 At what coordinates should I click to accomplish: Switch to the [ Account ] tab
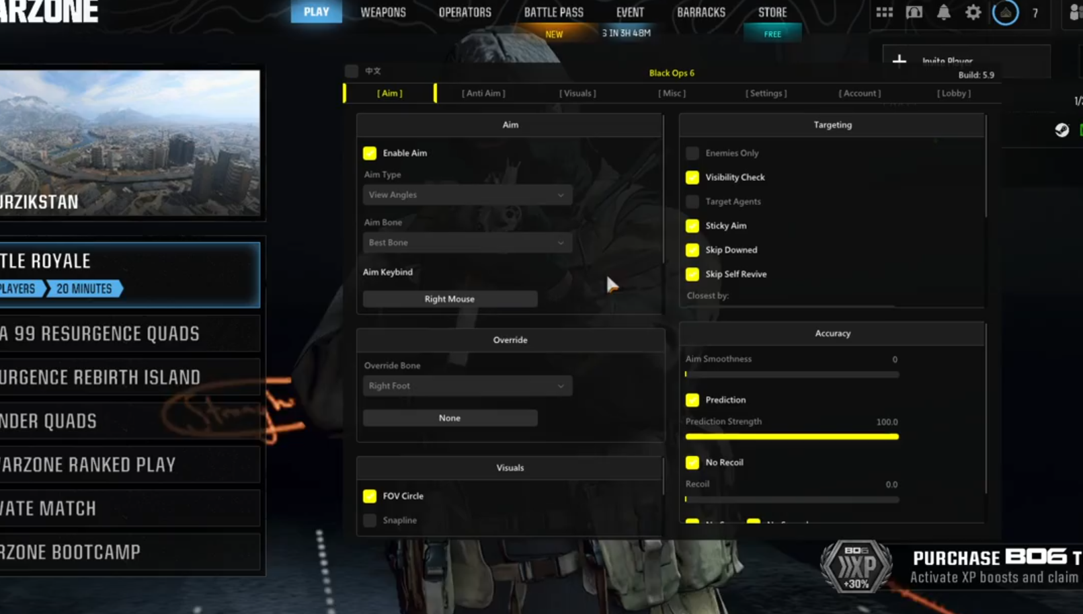click(860, 93)
